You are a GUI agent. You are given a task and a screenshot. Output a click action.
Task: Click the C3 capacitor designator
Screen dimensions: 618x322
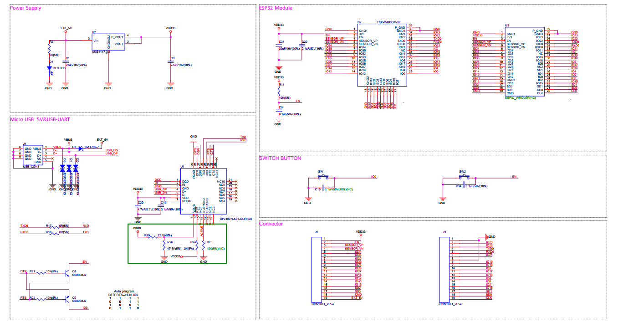click(x=173, y=58)
